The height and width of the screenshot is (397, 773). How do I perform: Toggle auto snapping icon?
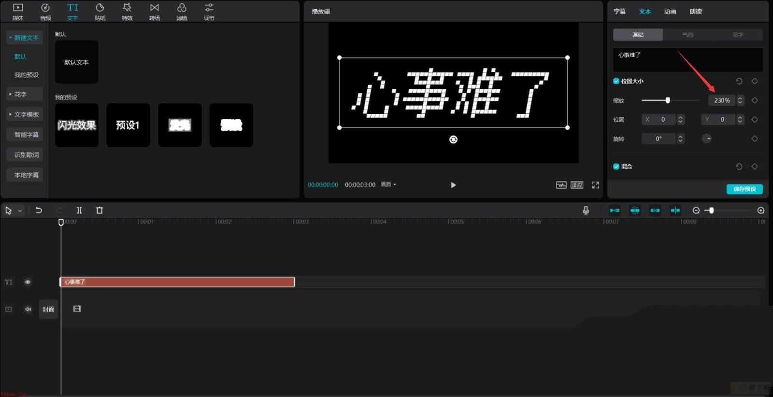coord(635,210)
